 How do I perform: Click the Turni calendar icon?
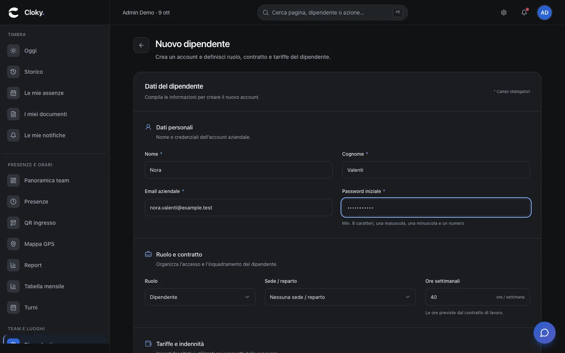pos(13,308)
